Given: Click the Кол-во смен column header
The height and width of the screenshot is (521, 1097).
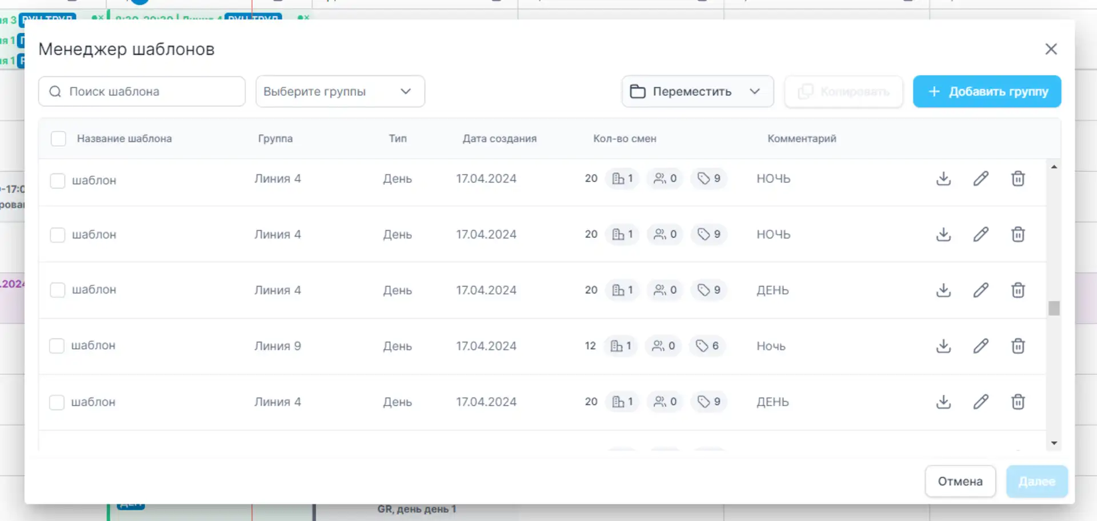Looking at the screenshot, I should tap(624, 139).
